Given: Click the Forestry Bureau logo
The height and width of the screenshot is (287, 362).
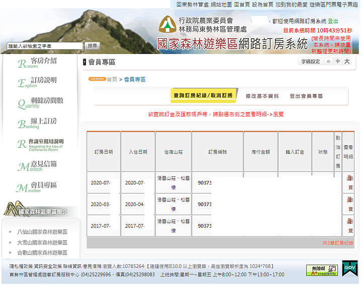Looking at the screenshot, I should pos(167,24).
